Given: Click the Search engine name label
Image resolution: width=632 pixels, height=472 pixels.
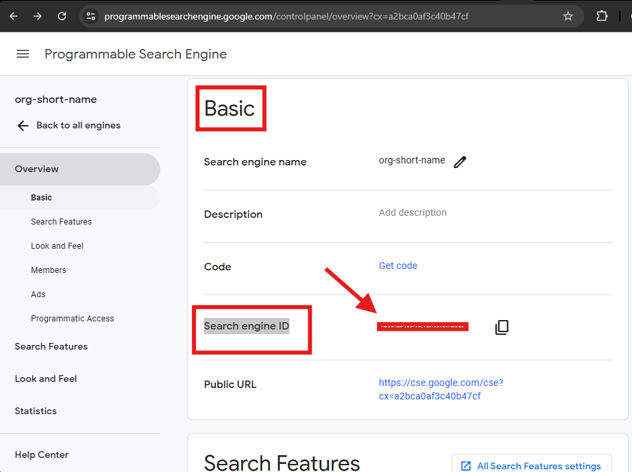Looking at the screenshot, I should (x=255, y=162).
